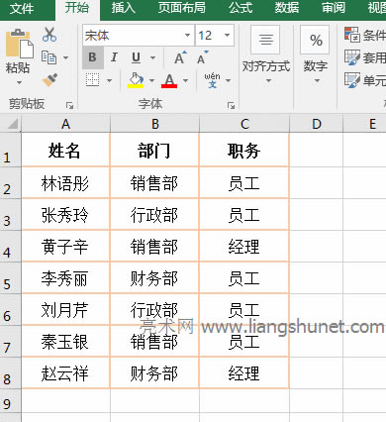Open the 文件 File tab
The image size is (386, 422).
[x=22, y=8]
